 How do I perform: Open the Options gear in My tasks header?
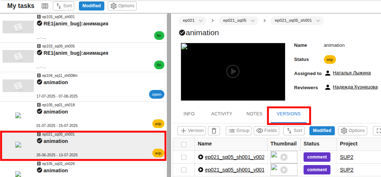(122, 6)
